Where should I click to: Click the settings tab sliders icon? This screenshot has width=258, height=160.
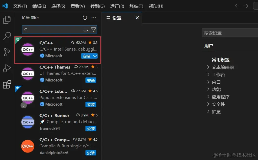tap(108, 18)
